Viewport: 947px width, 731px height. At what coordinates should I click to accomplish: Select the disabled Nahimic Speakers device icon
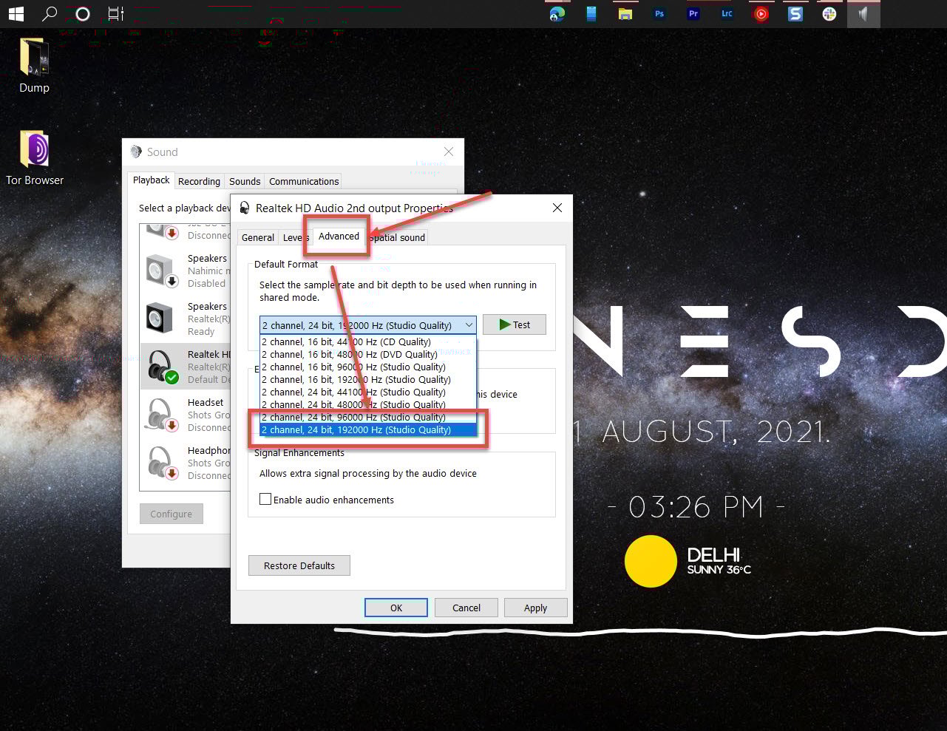[x=160, y=271]
